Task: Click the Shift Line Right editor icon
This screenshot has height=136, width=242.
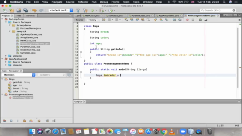Action: click(180, 20)
